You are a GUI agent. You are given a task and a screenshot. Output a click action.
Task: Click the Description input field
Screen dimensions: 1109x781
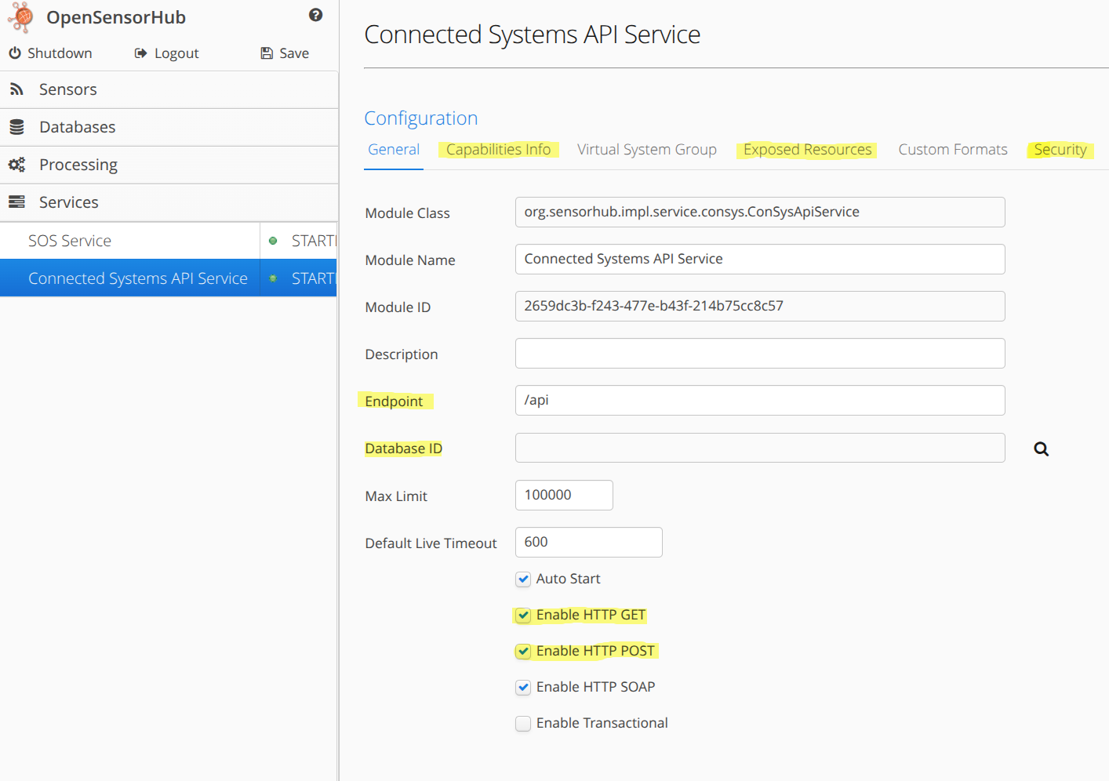pyautogui.click(x=759, y=353)
